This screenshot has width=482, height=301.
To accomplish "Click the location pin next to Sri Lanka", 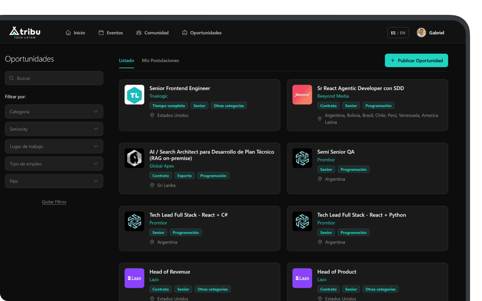I will point(152,185).
